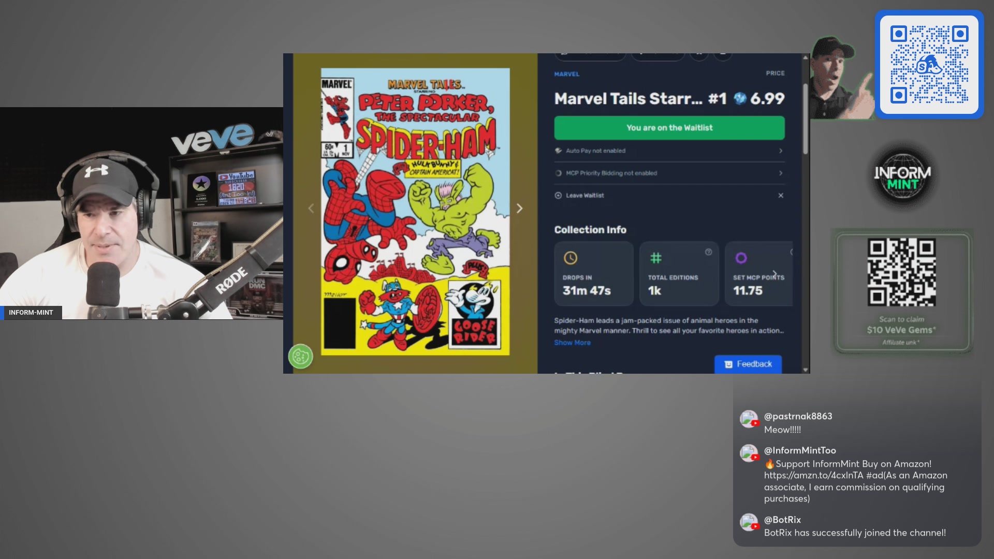
Task: Click the "1k" total editions value
Action: [x=654, y=291]
